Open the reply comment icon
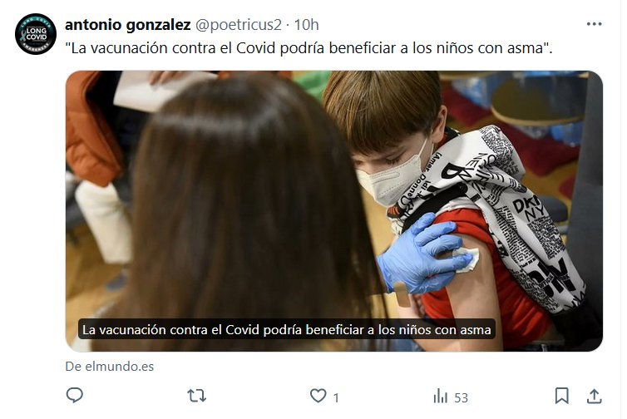The image size is (627, 419). point(74,396)
